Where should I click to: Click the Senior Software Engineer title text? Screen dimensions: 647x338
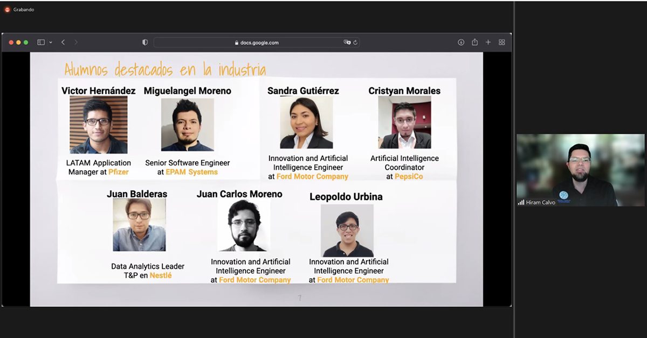pos(188,163)
